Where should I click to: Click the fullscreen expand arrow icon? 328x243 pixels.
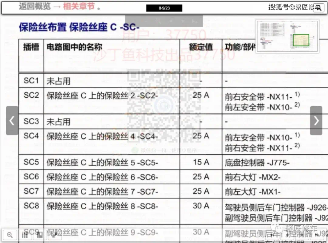[55, 235]
